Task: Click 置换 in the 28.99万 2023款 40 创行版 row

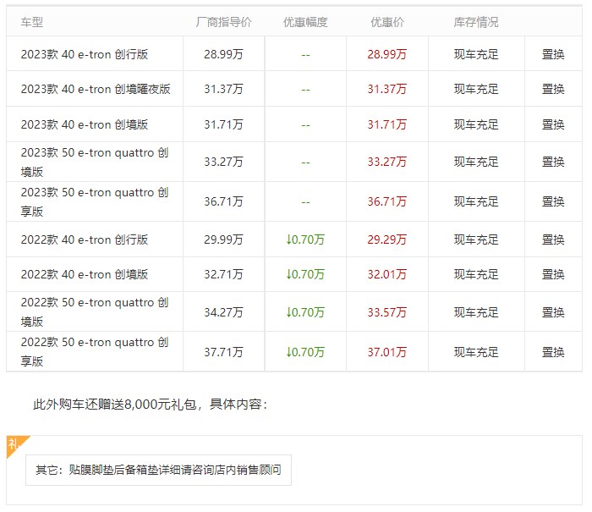Action: point(553,54)
